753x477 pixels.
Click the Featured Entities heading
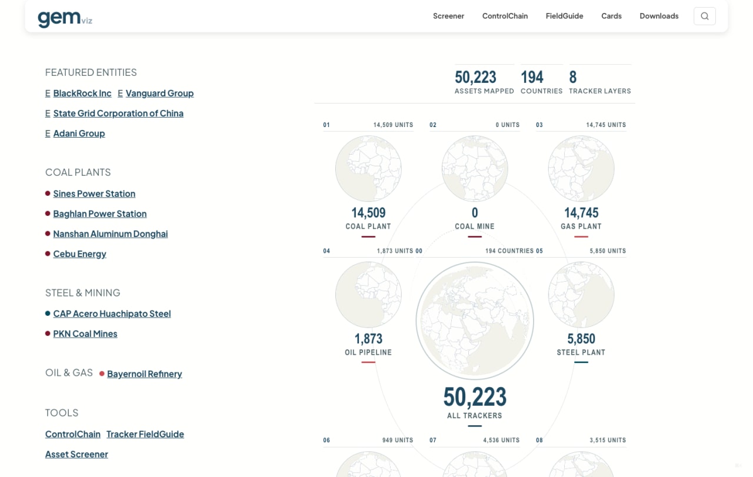pyautogui.click(x=91, y=72)
